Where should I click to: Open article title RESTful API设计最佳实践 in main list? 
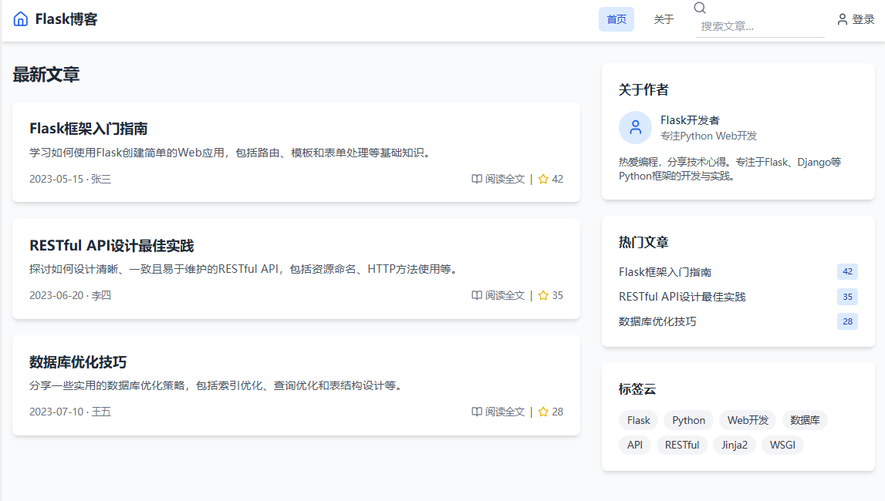click(112, 246)
